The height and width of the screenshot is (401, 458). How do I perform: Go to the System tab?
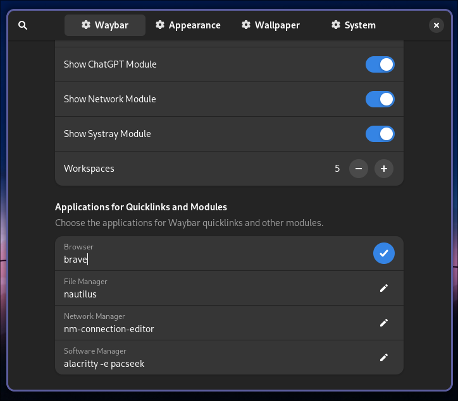point(353,25)
